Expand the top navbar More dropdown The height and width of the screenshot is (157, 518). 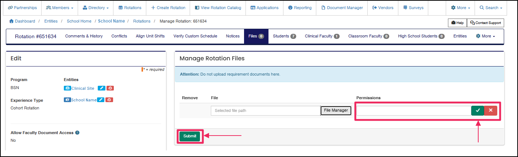pyautogui.click(x=460, y=8)
